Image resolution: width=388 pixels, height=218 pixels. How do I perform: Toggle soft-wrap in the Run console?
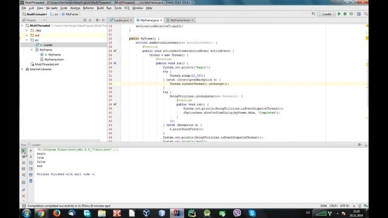(31, 163)
